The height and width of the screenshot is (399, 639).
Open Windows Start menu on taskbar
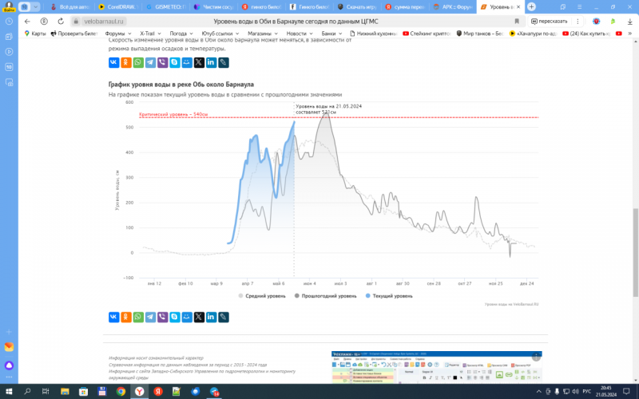tap(8, 392)
